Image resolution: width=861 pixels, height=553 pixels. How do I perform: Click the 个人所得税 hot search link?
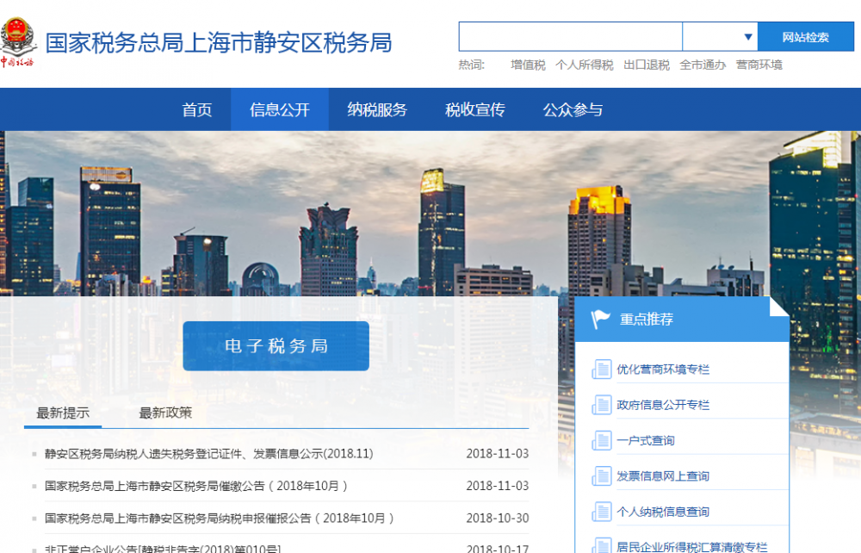[x=585, y=65]
